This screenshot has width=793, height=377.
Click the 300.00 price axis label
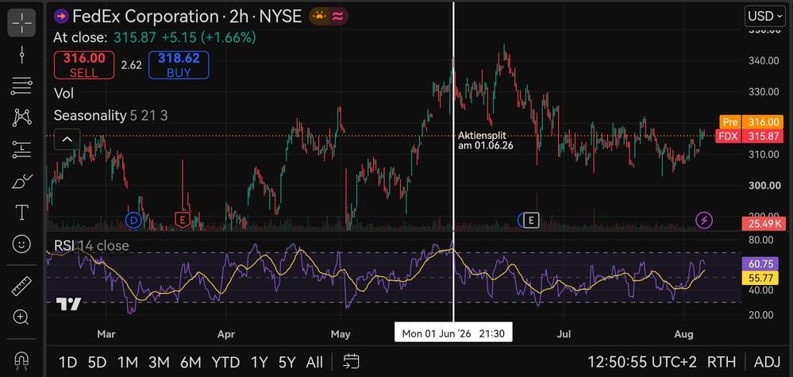click(x=763, y=185)
